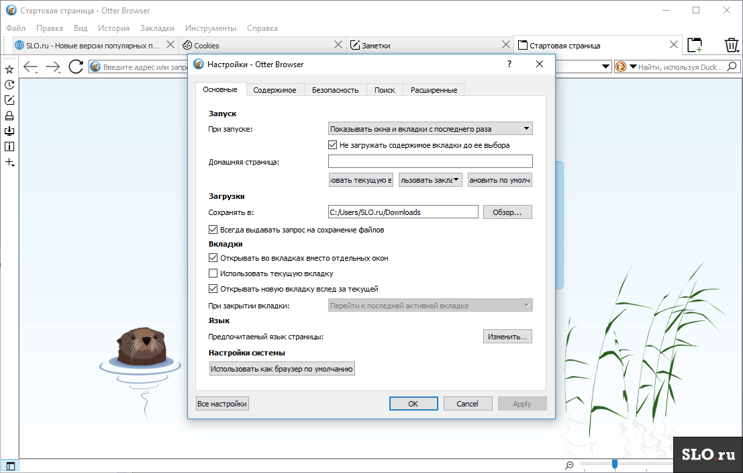Open the Закладки menu
Image resolution: width=743 pixels, height=473 pixels.
(157, 28)
